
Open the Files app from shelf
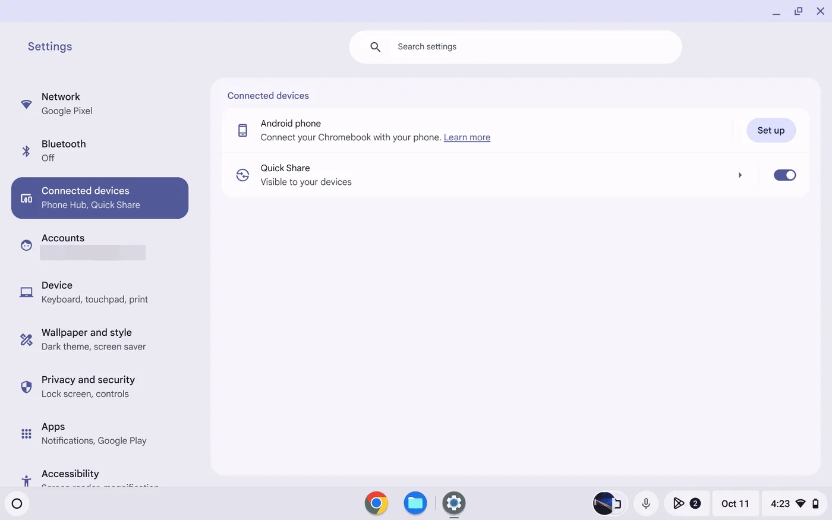pos(415,503)
